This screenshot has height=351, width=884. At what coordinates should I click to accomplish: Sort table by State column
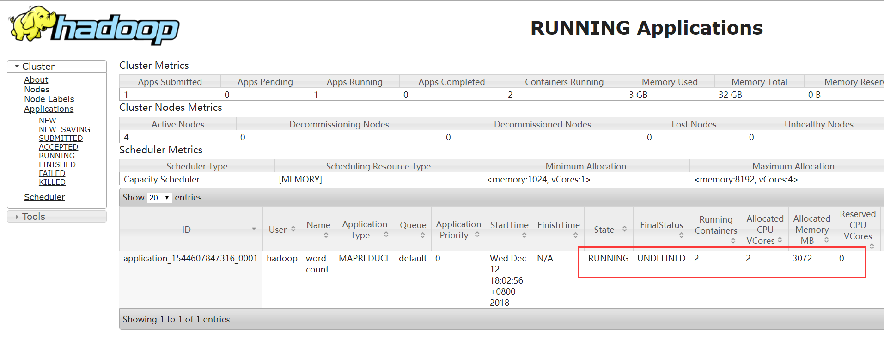pyautogui.click(x=609, y=229)
